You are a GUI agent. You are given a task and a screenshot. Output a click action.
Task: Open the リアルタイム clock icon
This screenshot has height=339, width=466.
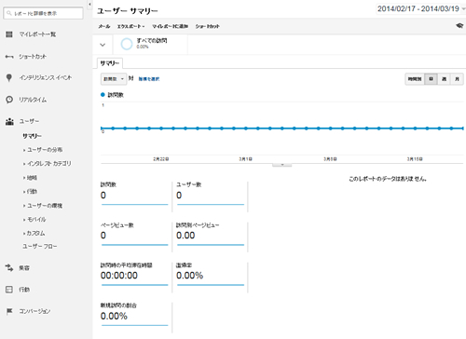click(x=9, y=100)
